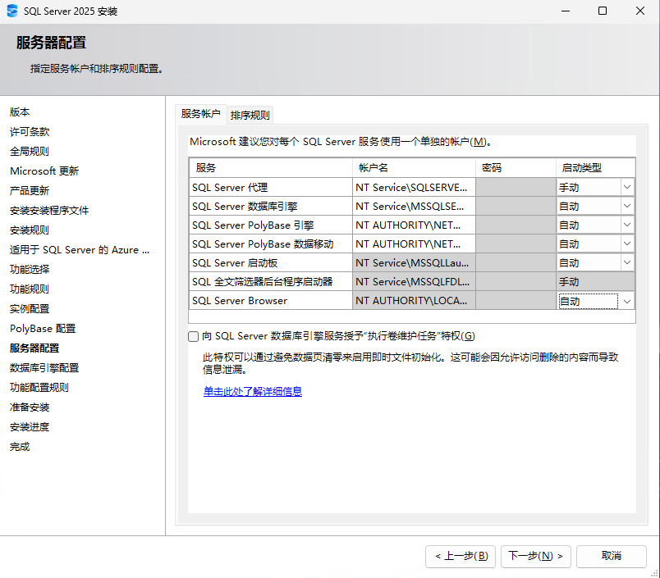Select the 数据库引擎配置 step in sidebar

coord(46,367)
